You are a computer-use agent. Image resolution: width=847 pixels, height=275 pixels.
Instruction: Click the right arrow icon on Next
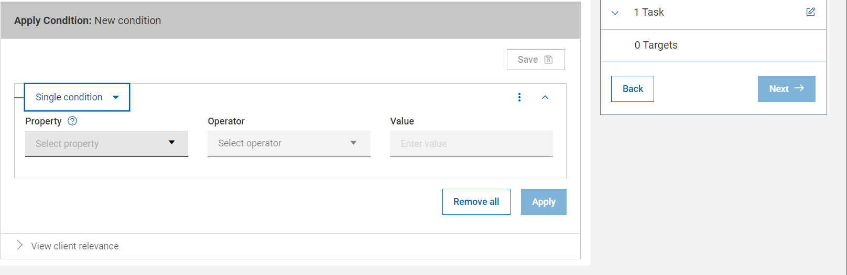799,88
